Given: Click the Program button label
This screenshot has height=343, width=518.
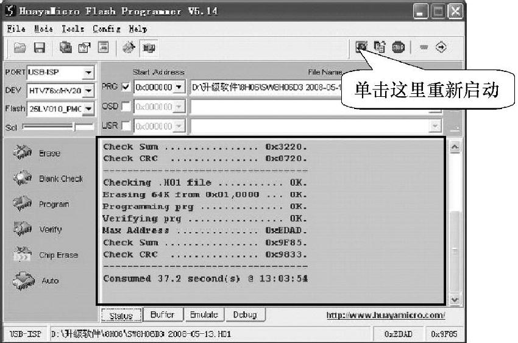Looking at the screenshot, I should (x=54, y=204).
